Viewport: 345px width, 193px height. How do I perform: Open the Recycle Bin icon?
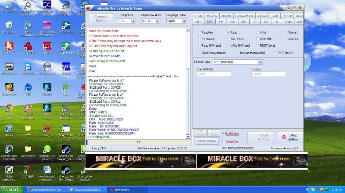(x=9, y=28)
